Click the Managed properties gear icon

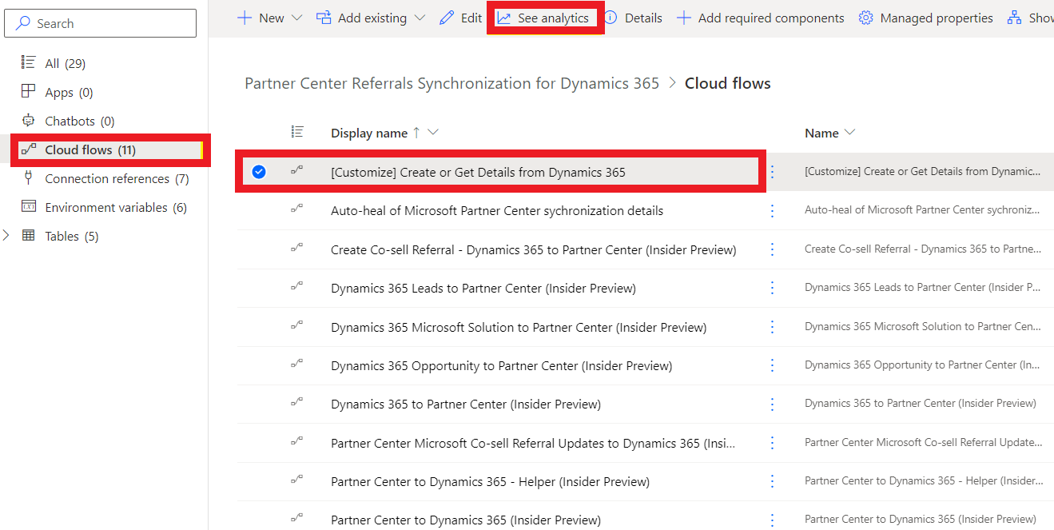click(865, 18)
